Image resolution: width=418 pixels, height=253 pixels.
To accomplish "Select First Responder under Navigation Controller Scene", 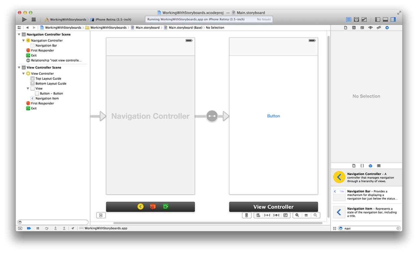I will (40, 50).
